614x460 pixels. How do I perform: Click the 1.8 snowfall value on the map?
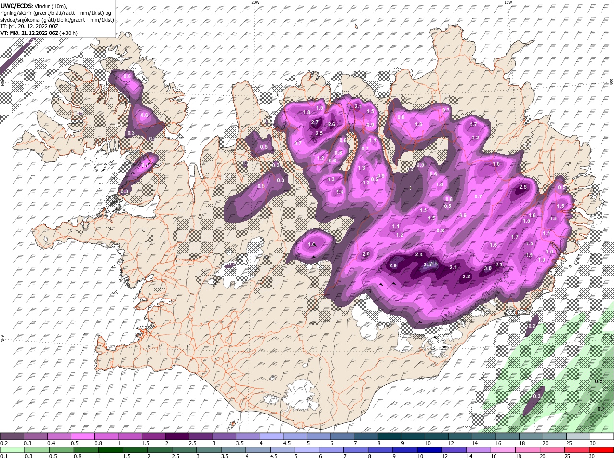(x=307, y=112)
